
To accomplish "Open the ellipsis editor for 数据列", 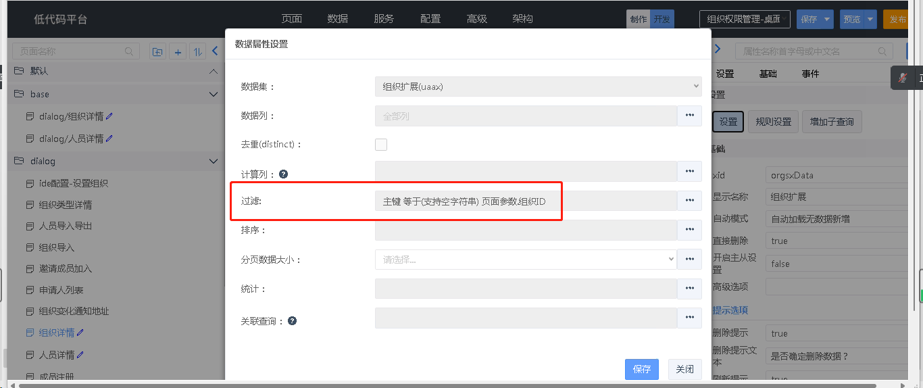I will point(689,116).
